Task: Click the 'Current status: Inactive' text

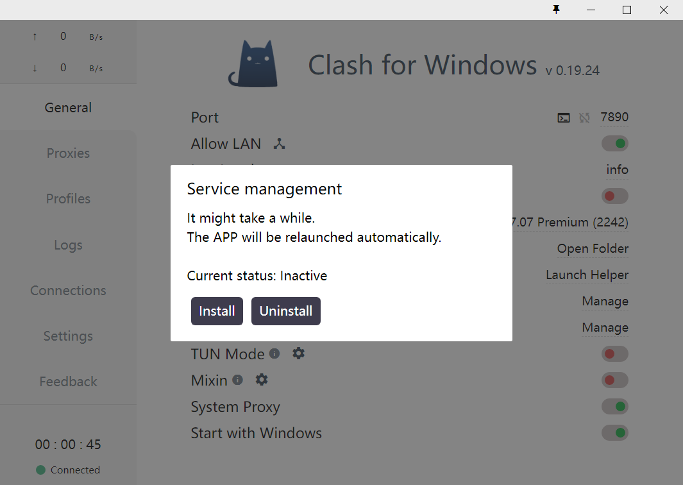Action: pos(257,276)
